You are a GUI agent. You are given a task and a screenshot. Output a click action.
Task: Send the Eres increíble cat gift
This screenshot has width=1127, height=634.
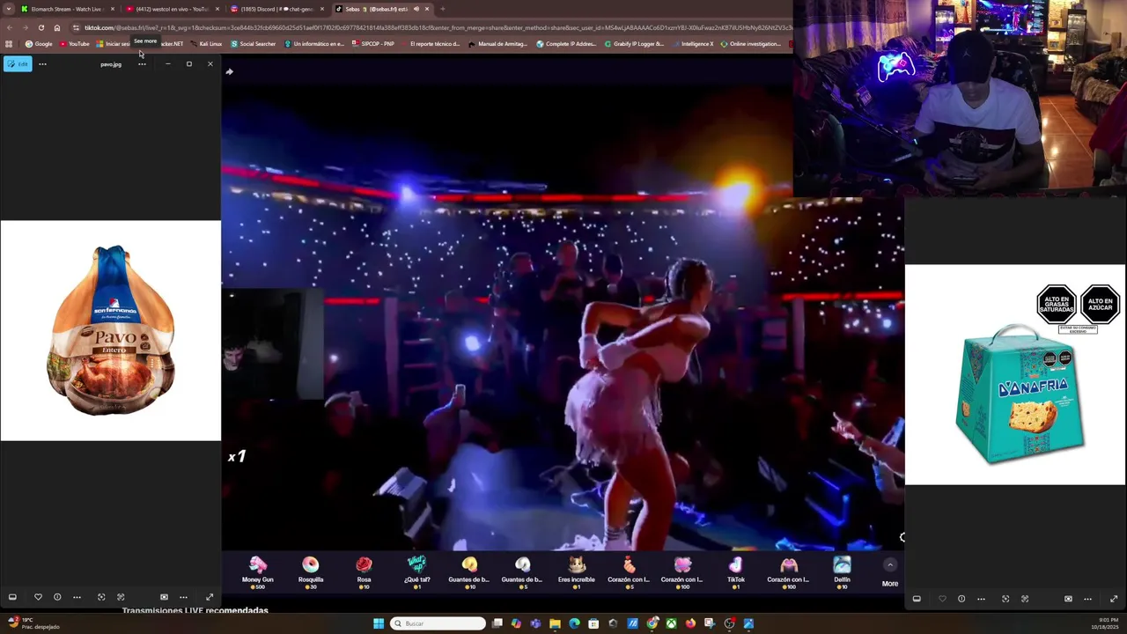point(576,571)
